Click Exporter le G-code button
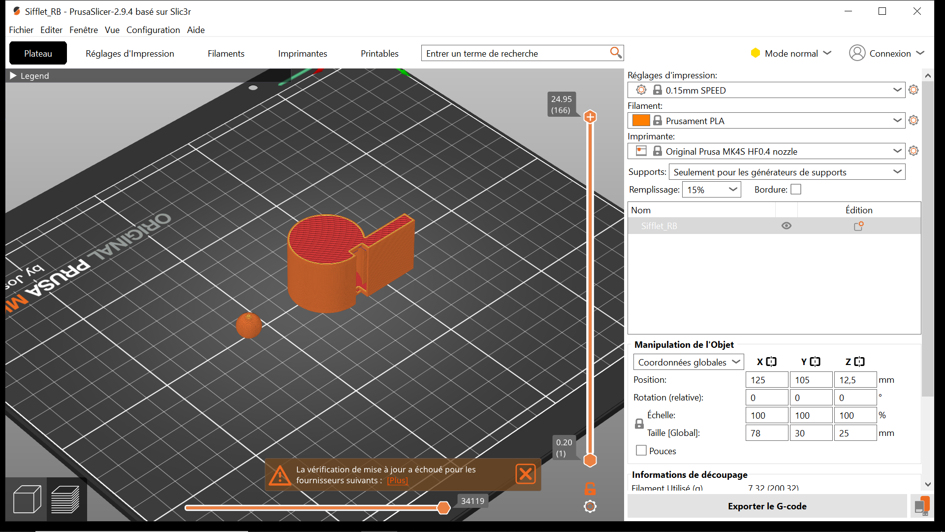 tap(766, 506)
